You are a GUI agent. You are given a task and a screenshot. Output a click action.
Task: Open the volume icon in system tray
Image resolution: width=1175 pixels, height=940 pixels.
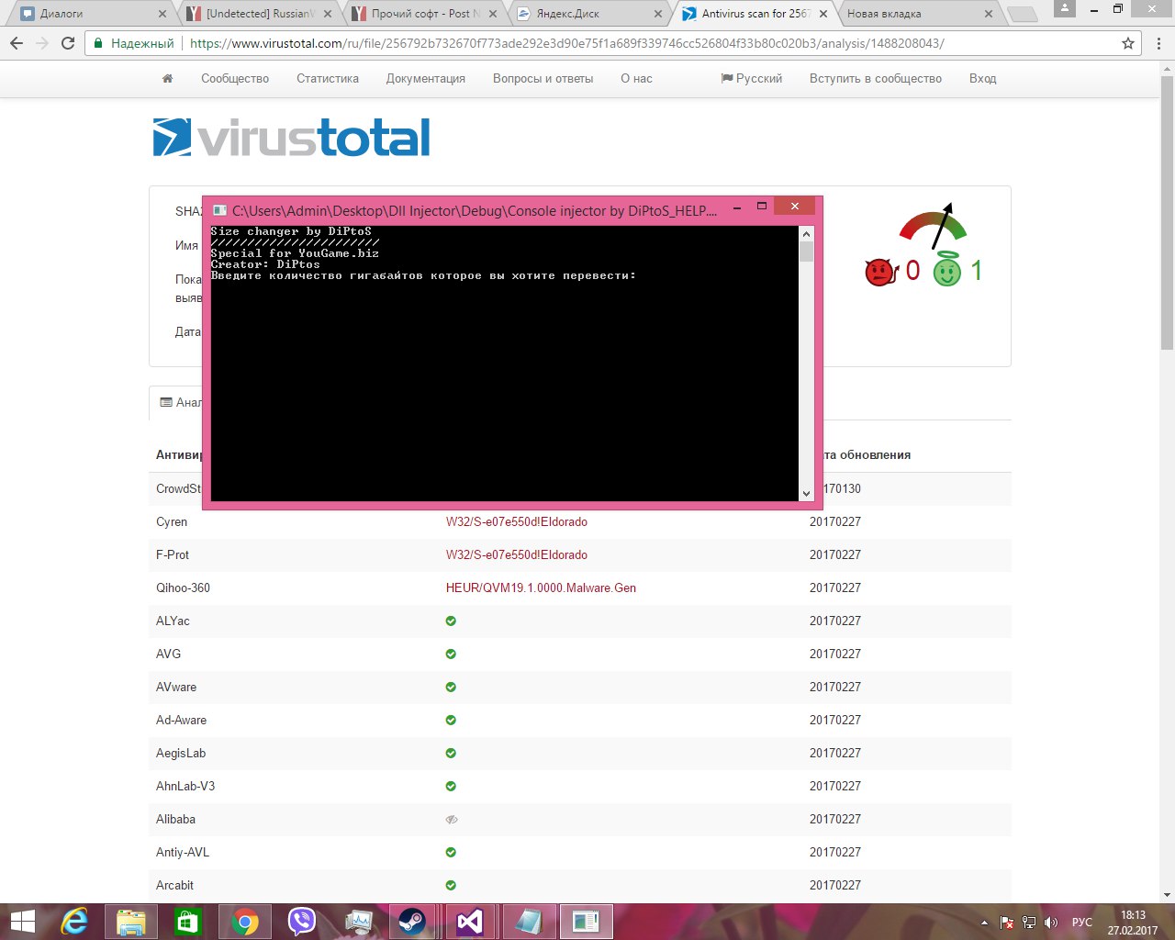click(1052, 923)
